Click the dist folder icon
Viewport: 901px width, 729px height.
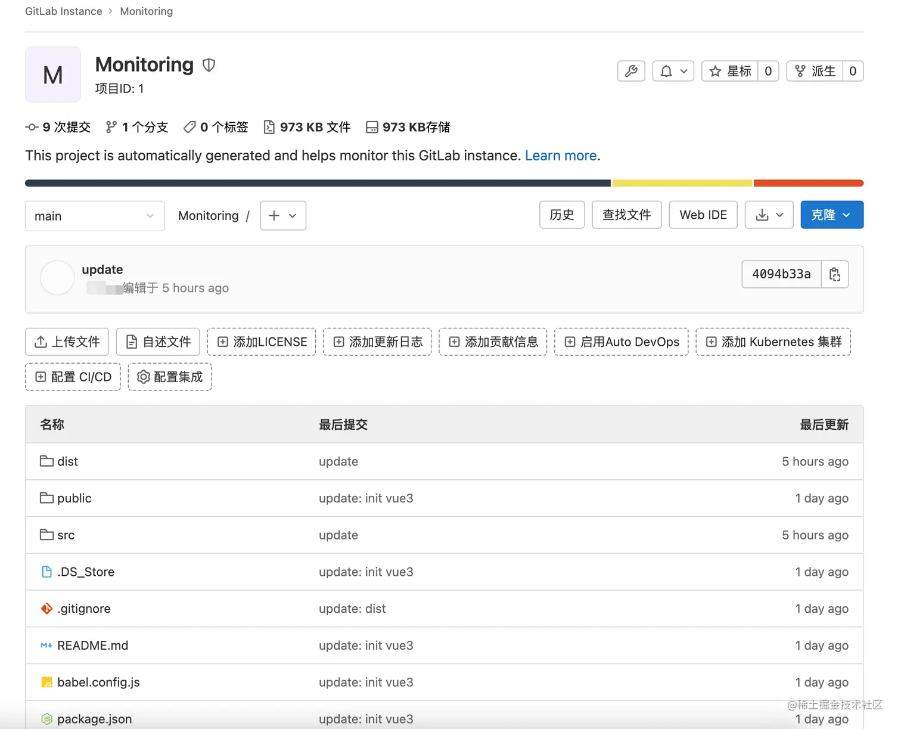coord(46,461)
